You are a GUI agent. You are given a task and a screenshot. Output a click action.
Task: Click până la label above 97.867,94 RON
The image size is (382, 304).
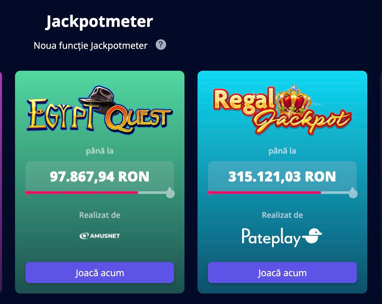click(x=99, y=151)
